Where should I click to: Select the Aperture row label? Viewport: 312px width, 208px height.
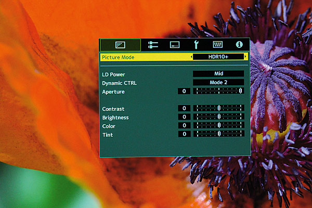pyautogui.click(x=113, y=92)
